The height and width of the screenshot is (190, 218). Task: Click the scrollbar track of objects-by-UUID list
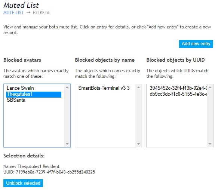tap(210, 116)
